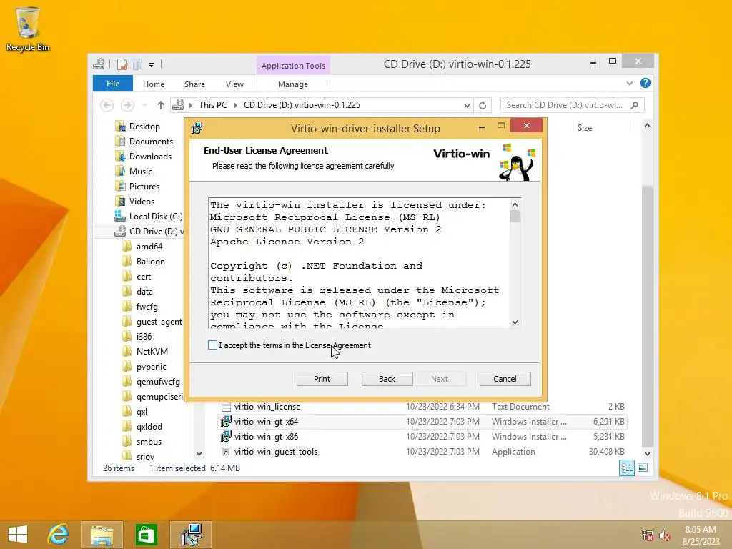Launch Internet Explorer from taskbar
This screenshot has height=549, width=732.
click(58, 535)
